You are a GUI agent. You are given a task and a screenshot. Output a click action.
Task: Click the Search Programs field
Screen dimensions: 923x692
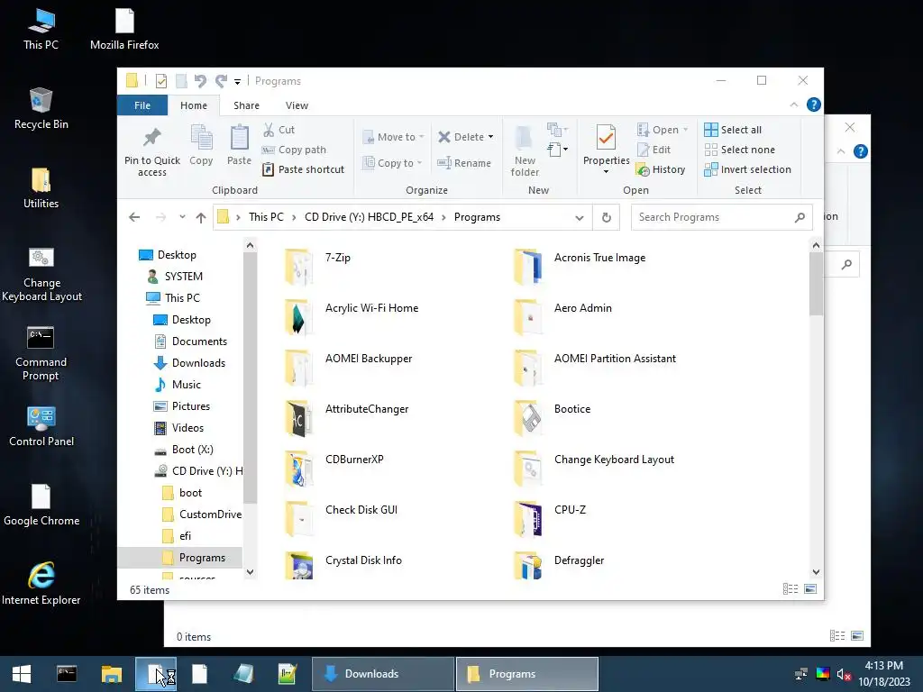coord(721,217)
